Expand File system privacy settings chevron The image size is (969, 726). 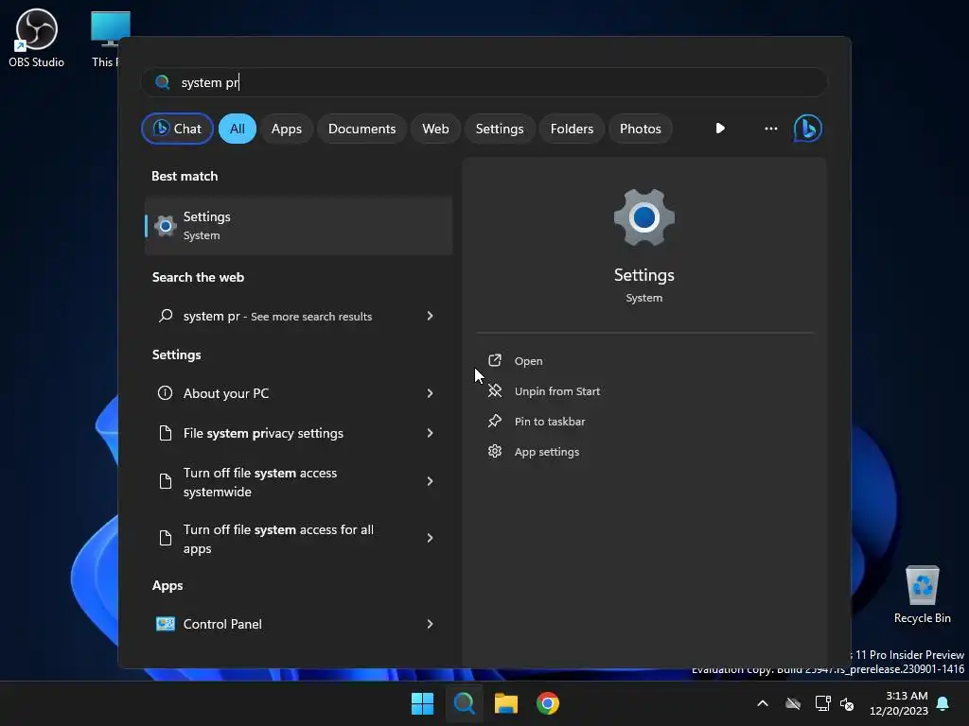tap(431, 433)
